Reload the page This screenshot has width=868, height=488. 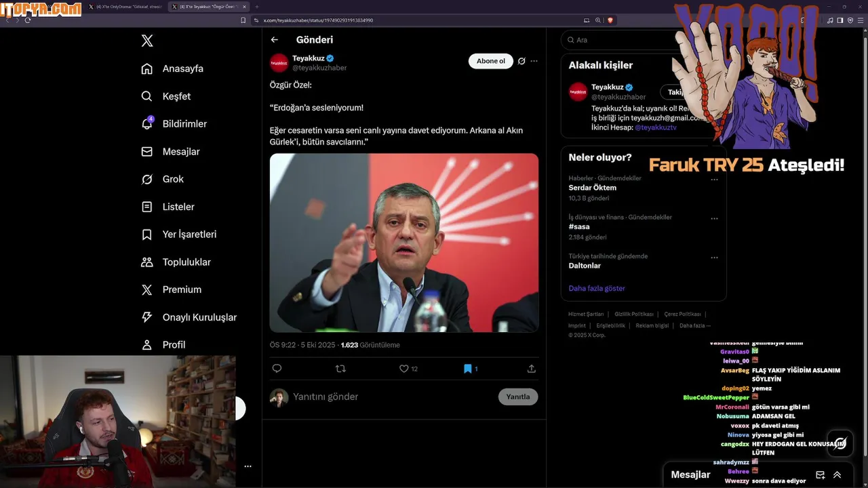point(28,20)
